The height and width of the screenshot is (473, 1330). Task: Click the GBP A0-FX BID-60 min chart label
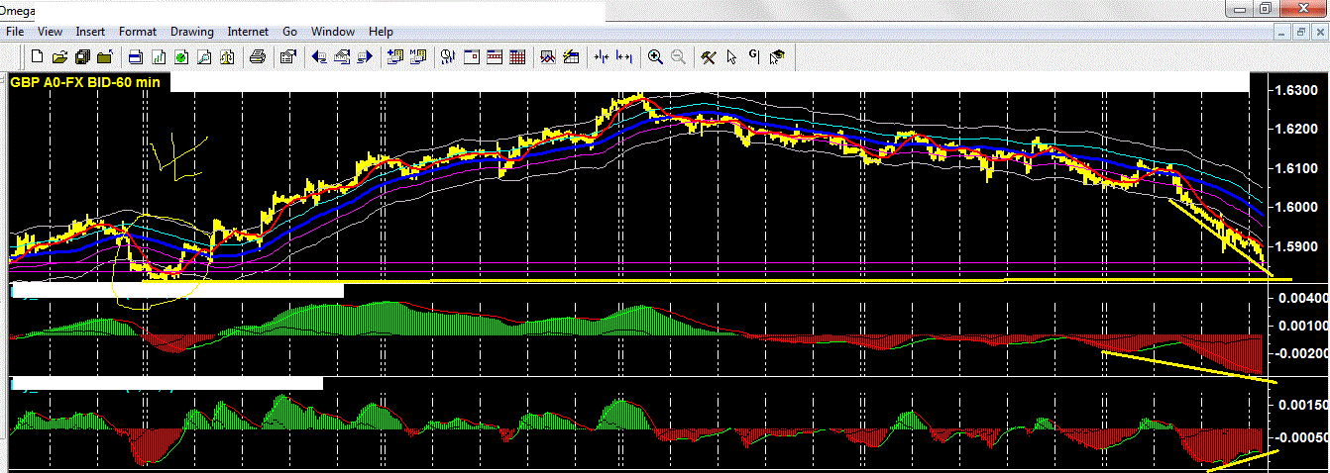pos(85,82)
